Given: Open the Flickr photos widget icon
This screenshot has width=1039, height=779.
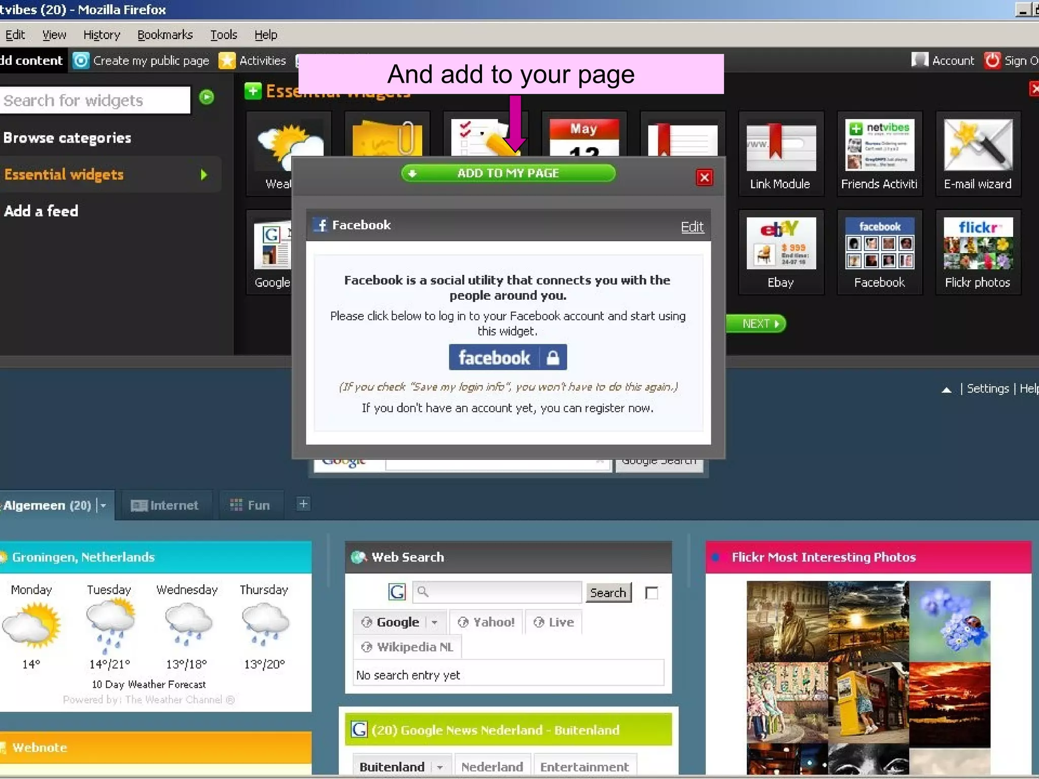Looking at the screenshot, I should coord(978,243).
